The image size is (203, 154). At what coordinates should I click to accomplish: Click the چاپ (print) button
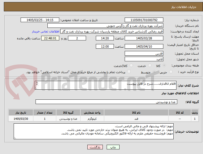pos(113,147)
